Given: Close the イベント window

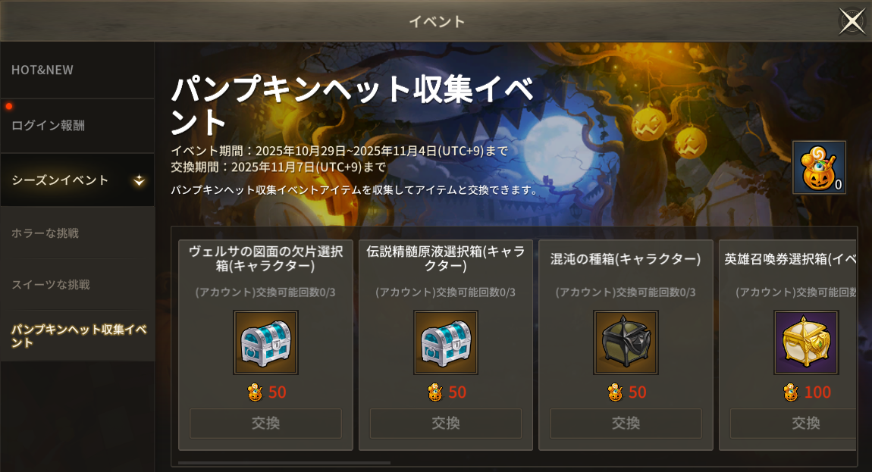Looking at the screenshot, I should [x=852, y=21].
